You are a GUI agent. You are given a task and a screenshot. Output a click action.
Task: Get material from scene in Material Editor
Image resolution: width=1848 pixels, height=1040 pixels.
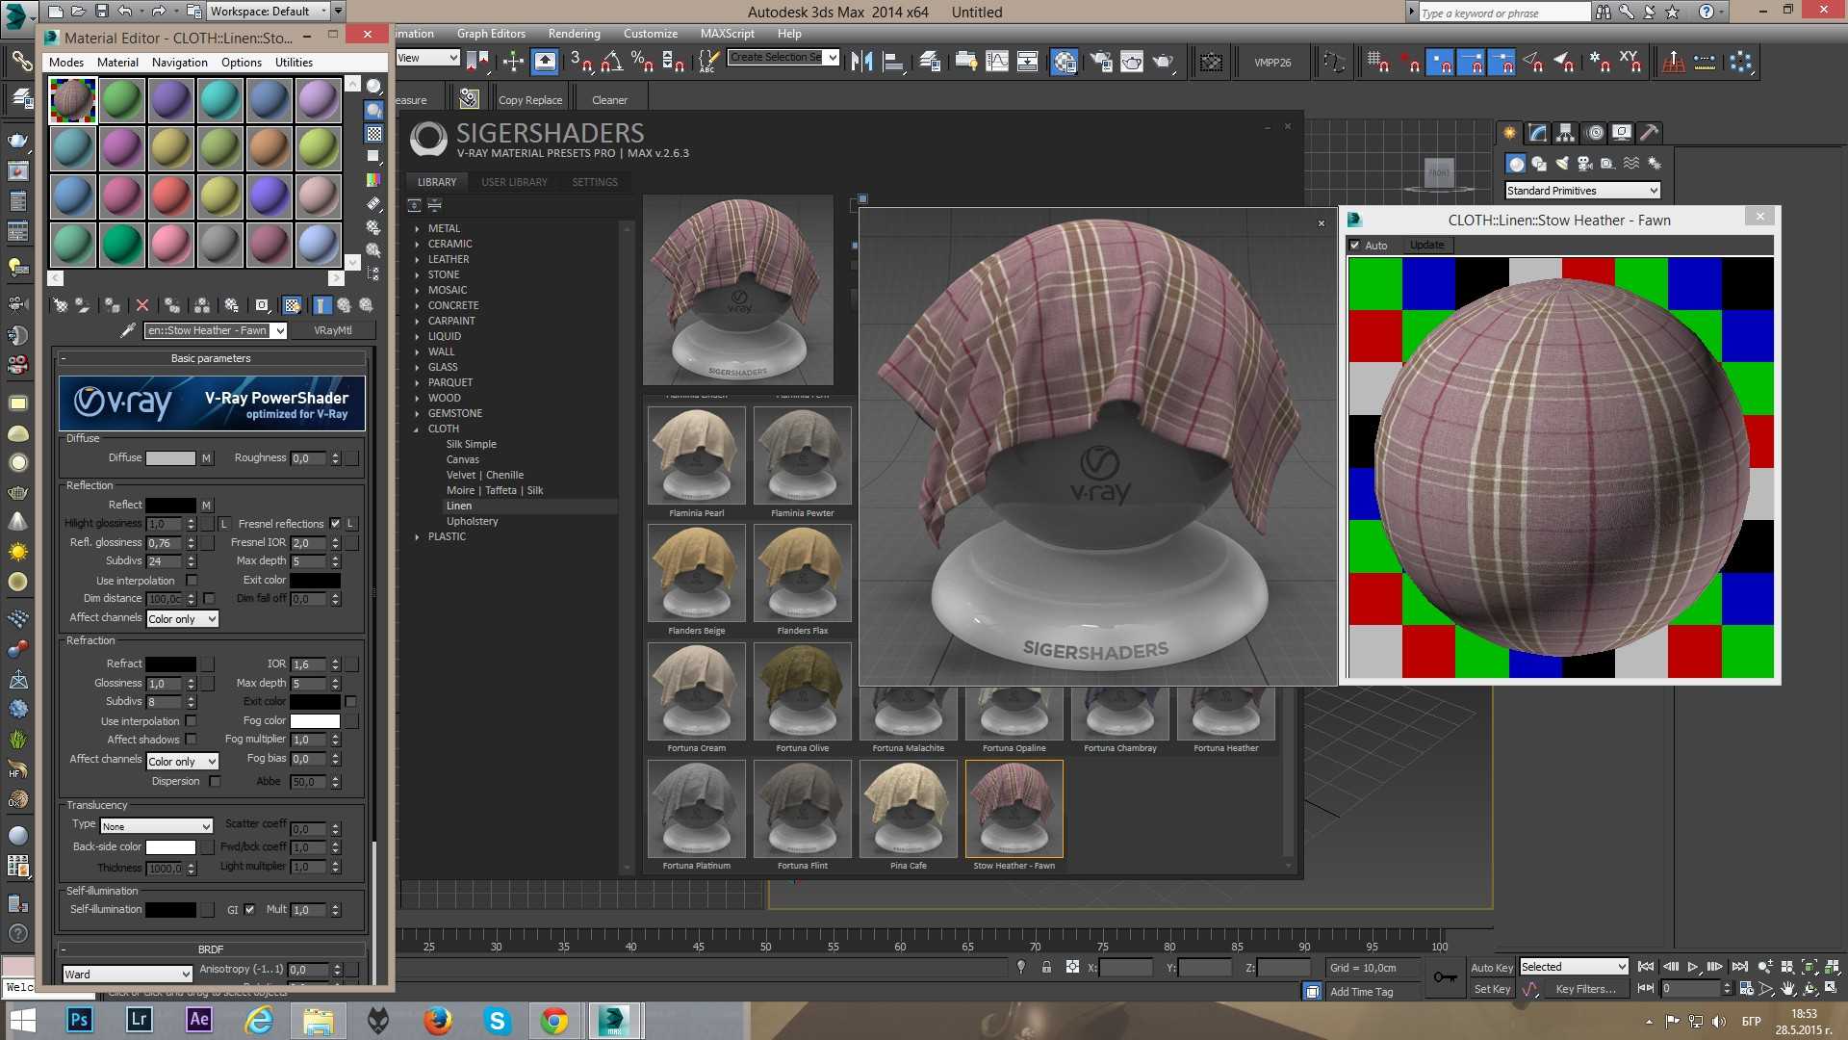coord(61,305)
